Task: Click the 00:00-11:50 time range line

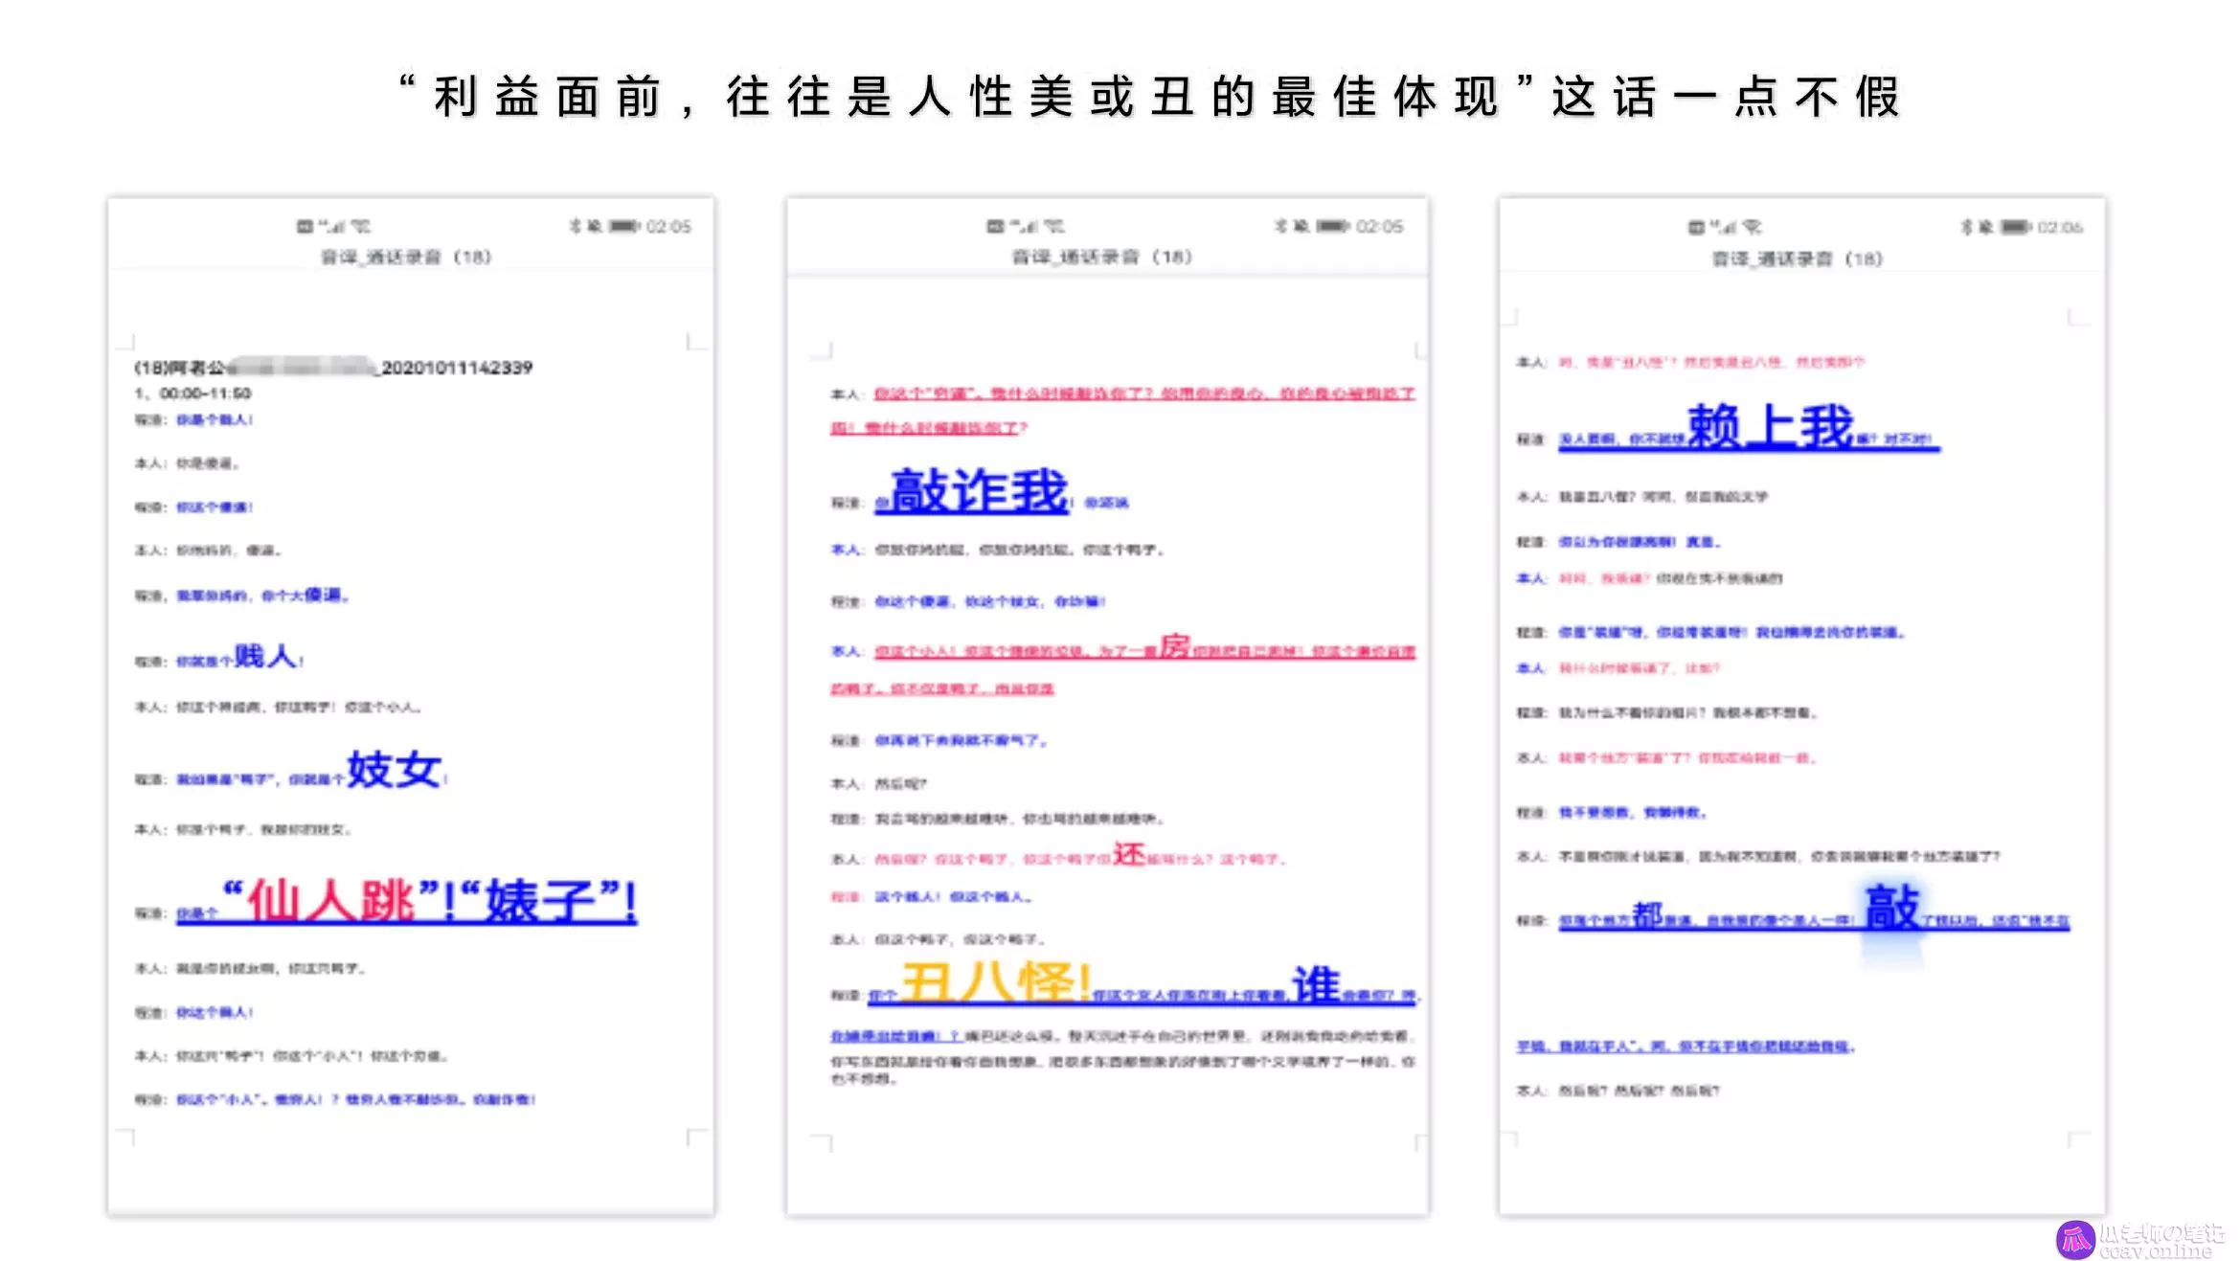Action: pyautogui.click(x=192, y=394)
